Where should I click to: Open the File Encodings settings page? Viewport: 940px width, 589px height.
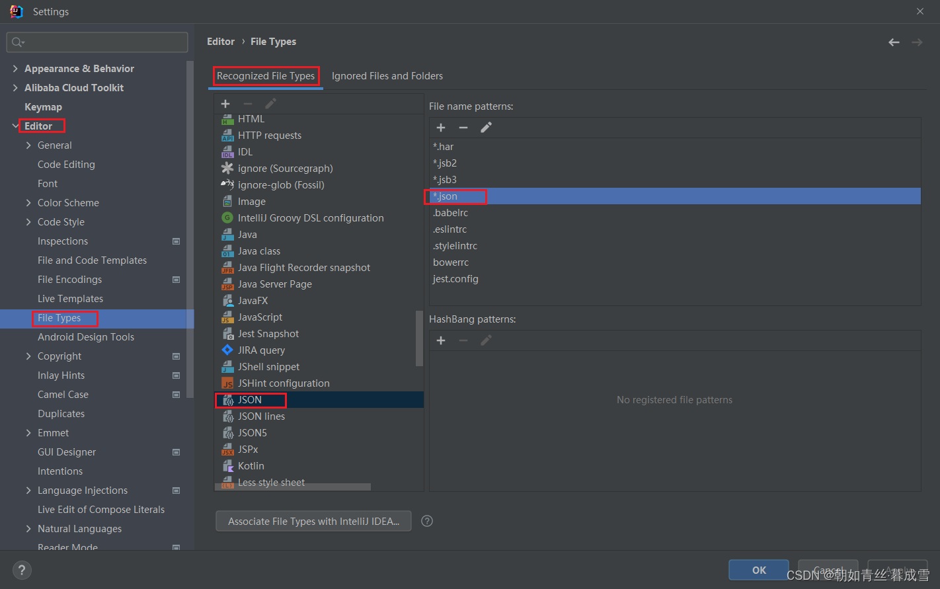pos(69,280)
